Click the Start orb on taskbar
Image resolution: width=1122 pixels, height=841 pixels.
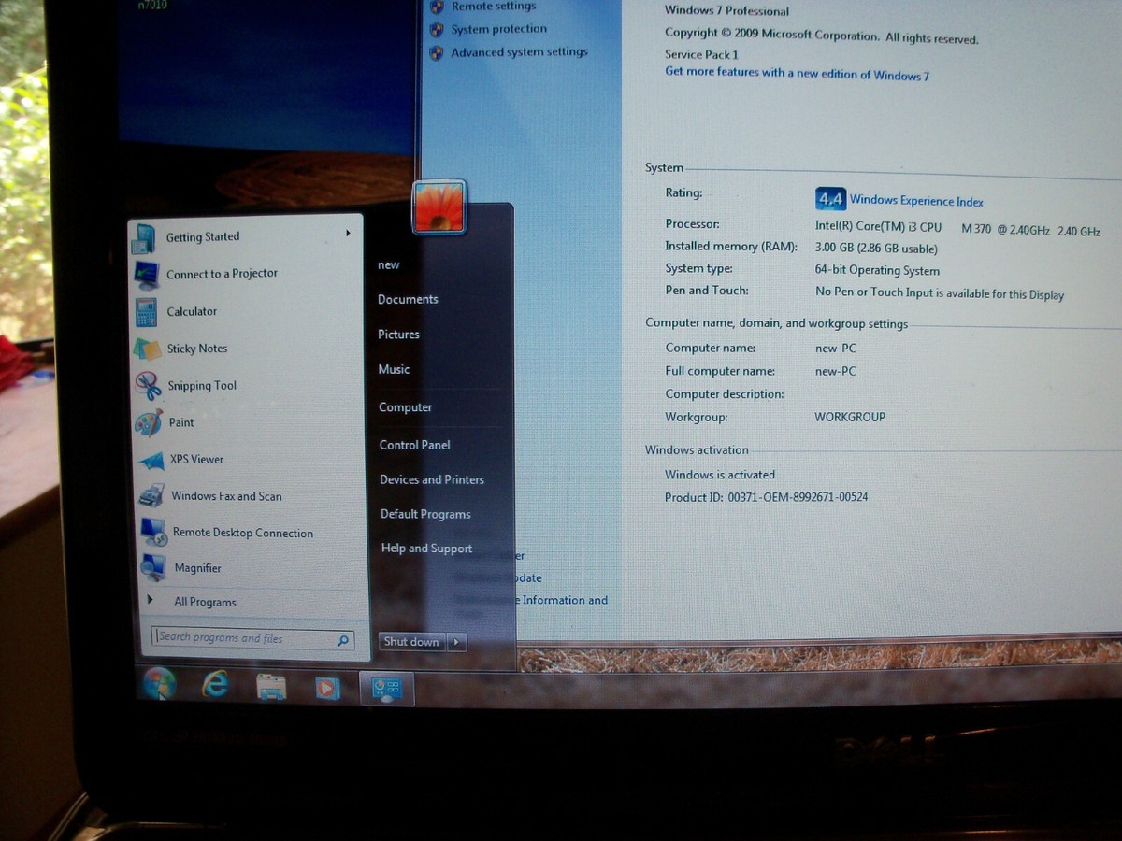point(159,684)
